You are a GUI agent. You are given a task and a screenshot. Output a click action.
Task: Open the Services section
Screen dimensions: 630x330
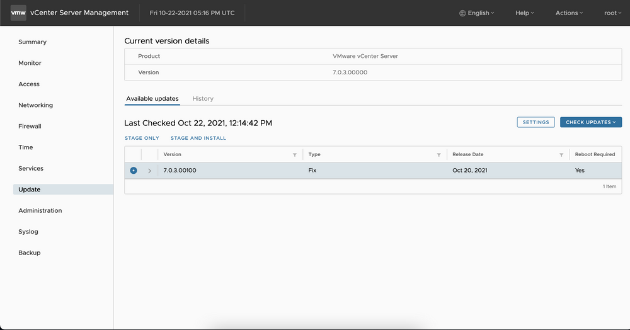click(31, 168)
